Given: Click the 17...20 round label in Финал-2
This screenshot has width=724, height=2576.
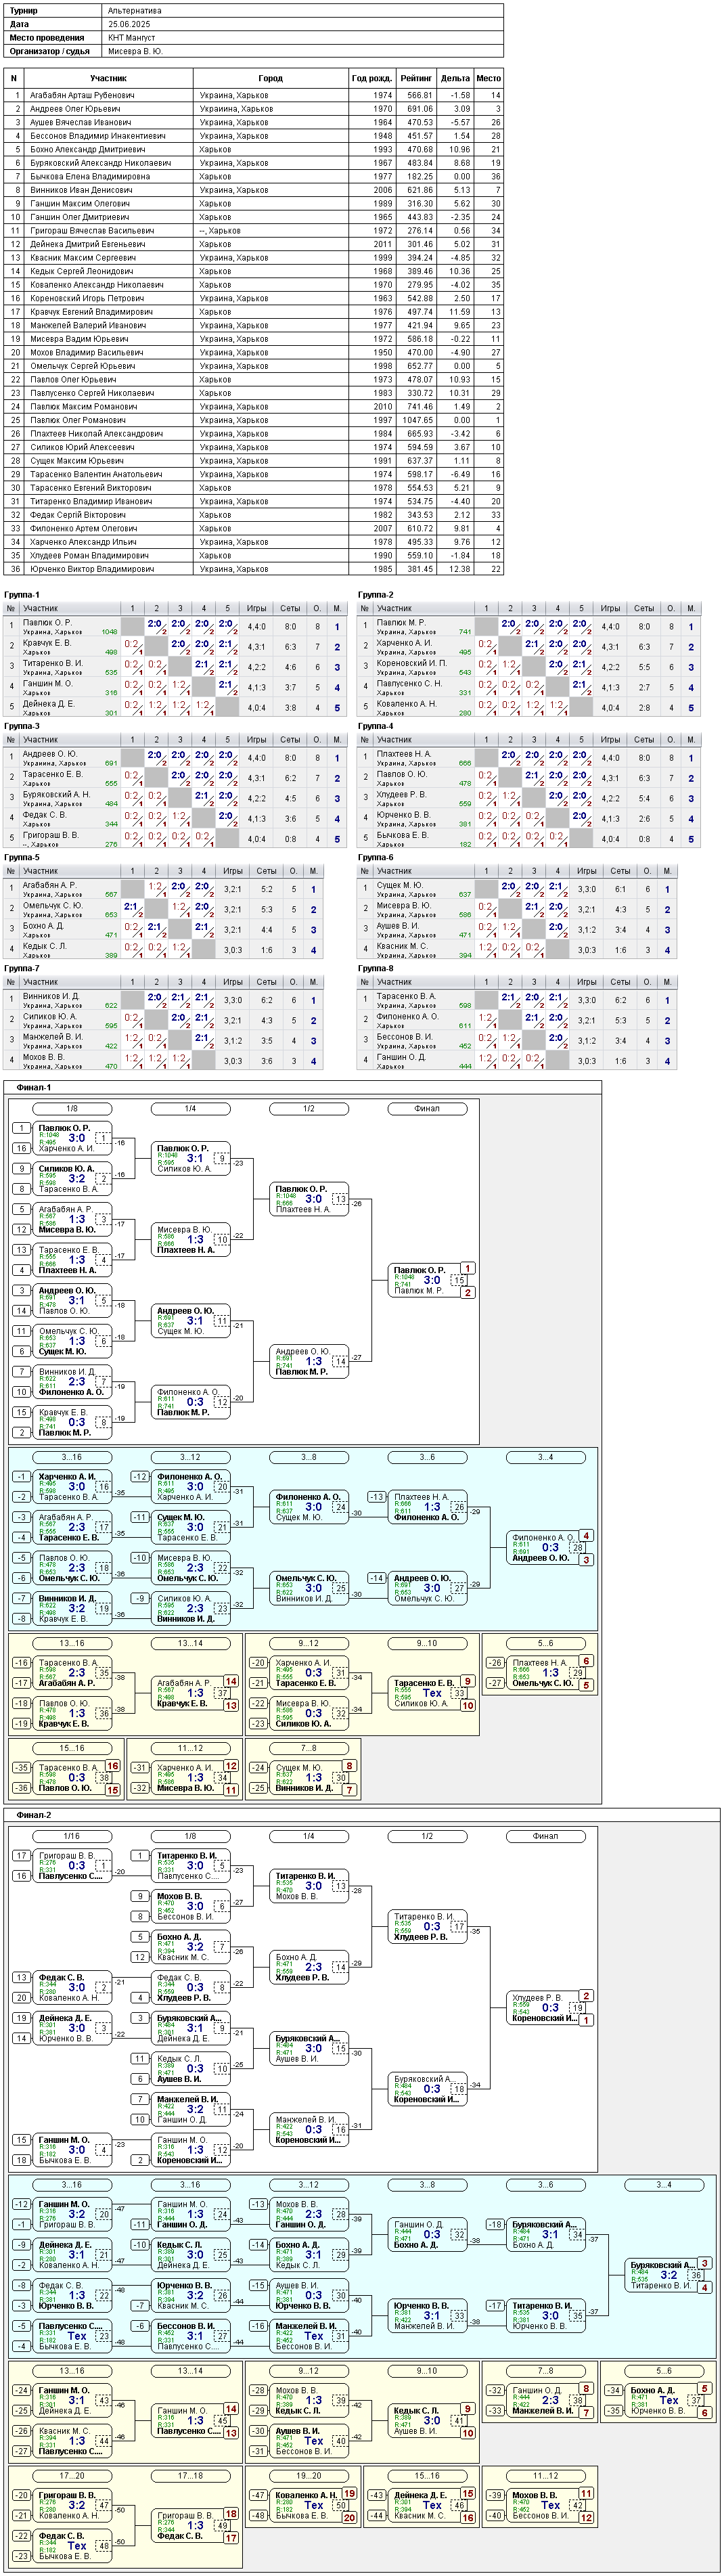Looking at the screenshot, I should tap(72, 2476).
